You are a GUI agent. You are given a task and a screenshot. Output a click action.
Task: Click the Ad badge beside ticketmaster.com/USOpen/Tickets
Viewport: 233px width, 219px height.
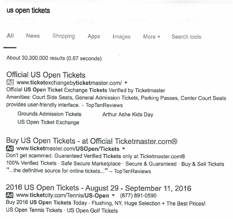tap(10, 148)
